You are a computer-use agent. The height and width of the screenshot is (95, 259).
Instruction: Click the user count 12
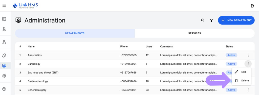click(147, 55)
